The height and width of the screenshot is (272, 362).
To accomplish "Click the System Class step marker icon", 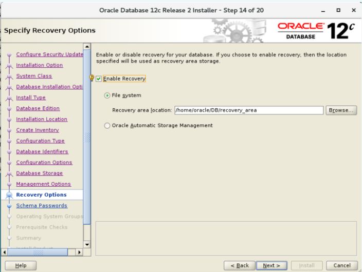I will coord(9,76).
